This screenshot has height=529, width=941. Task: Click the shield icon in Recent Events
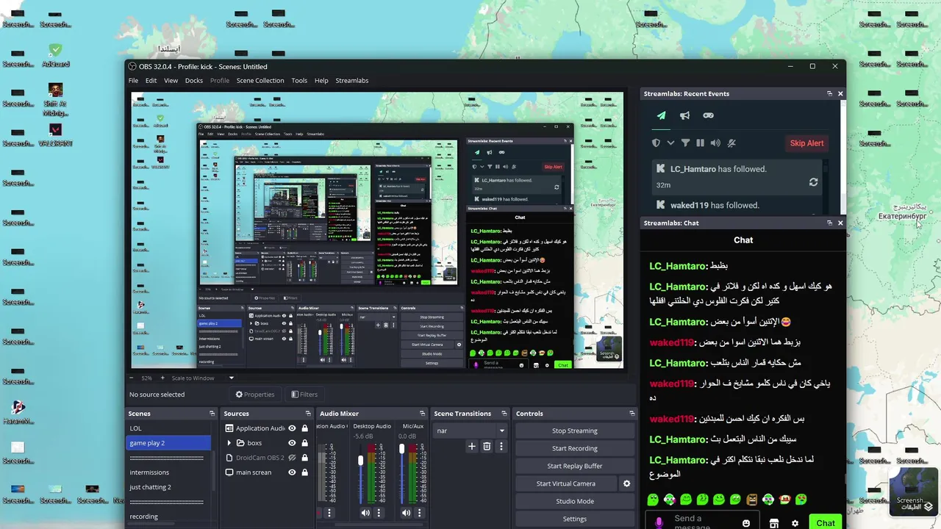pos(656,143)
